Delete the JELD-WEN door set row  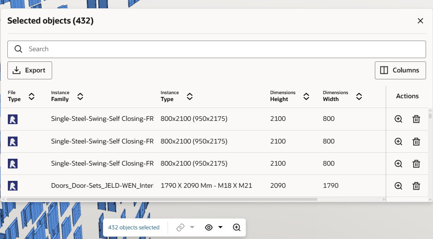[416, 185]
